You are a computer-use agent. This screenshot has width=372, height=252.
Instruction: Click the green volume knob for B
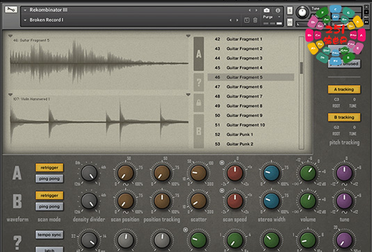[308, 201]
